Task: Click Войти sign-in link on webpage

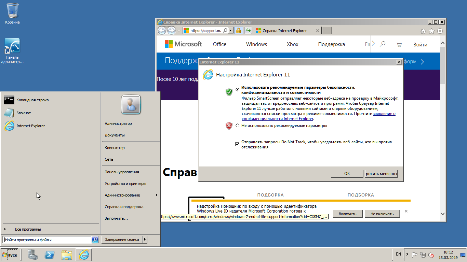Action: pyautogui.click(x=420, y=44)
